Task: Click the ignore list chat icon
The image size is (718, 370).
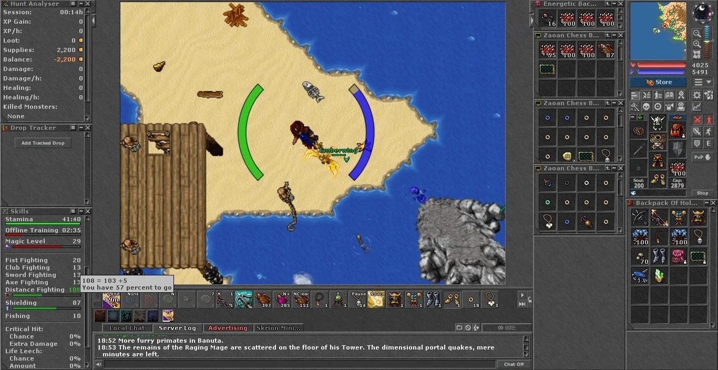Action: [468, 328]
